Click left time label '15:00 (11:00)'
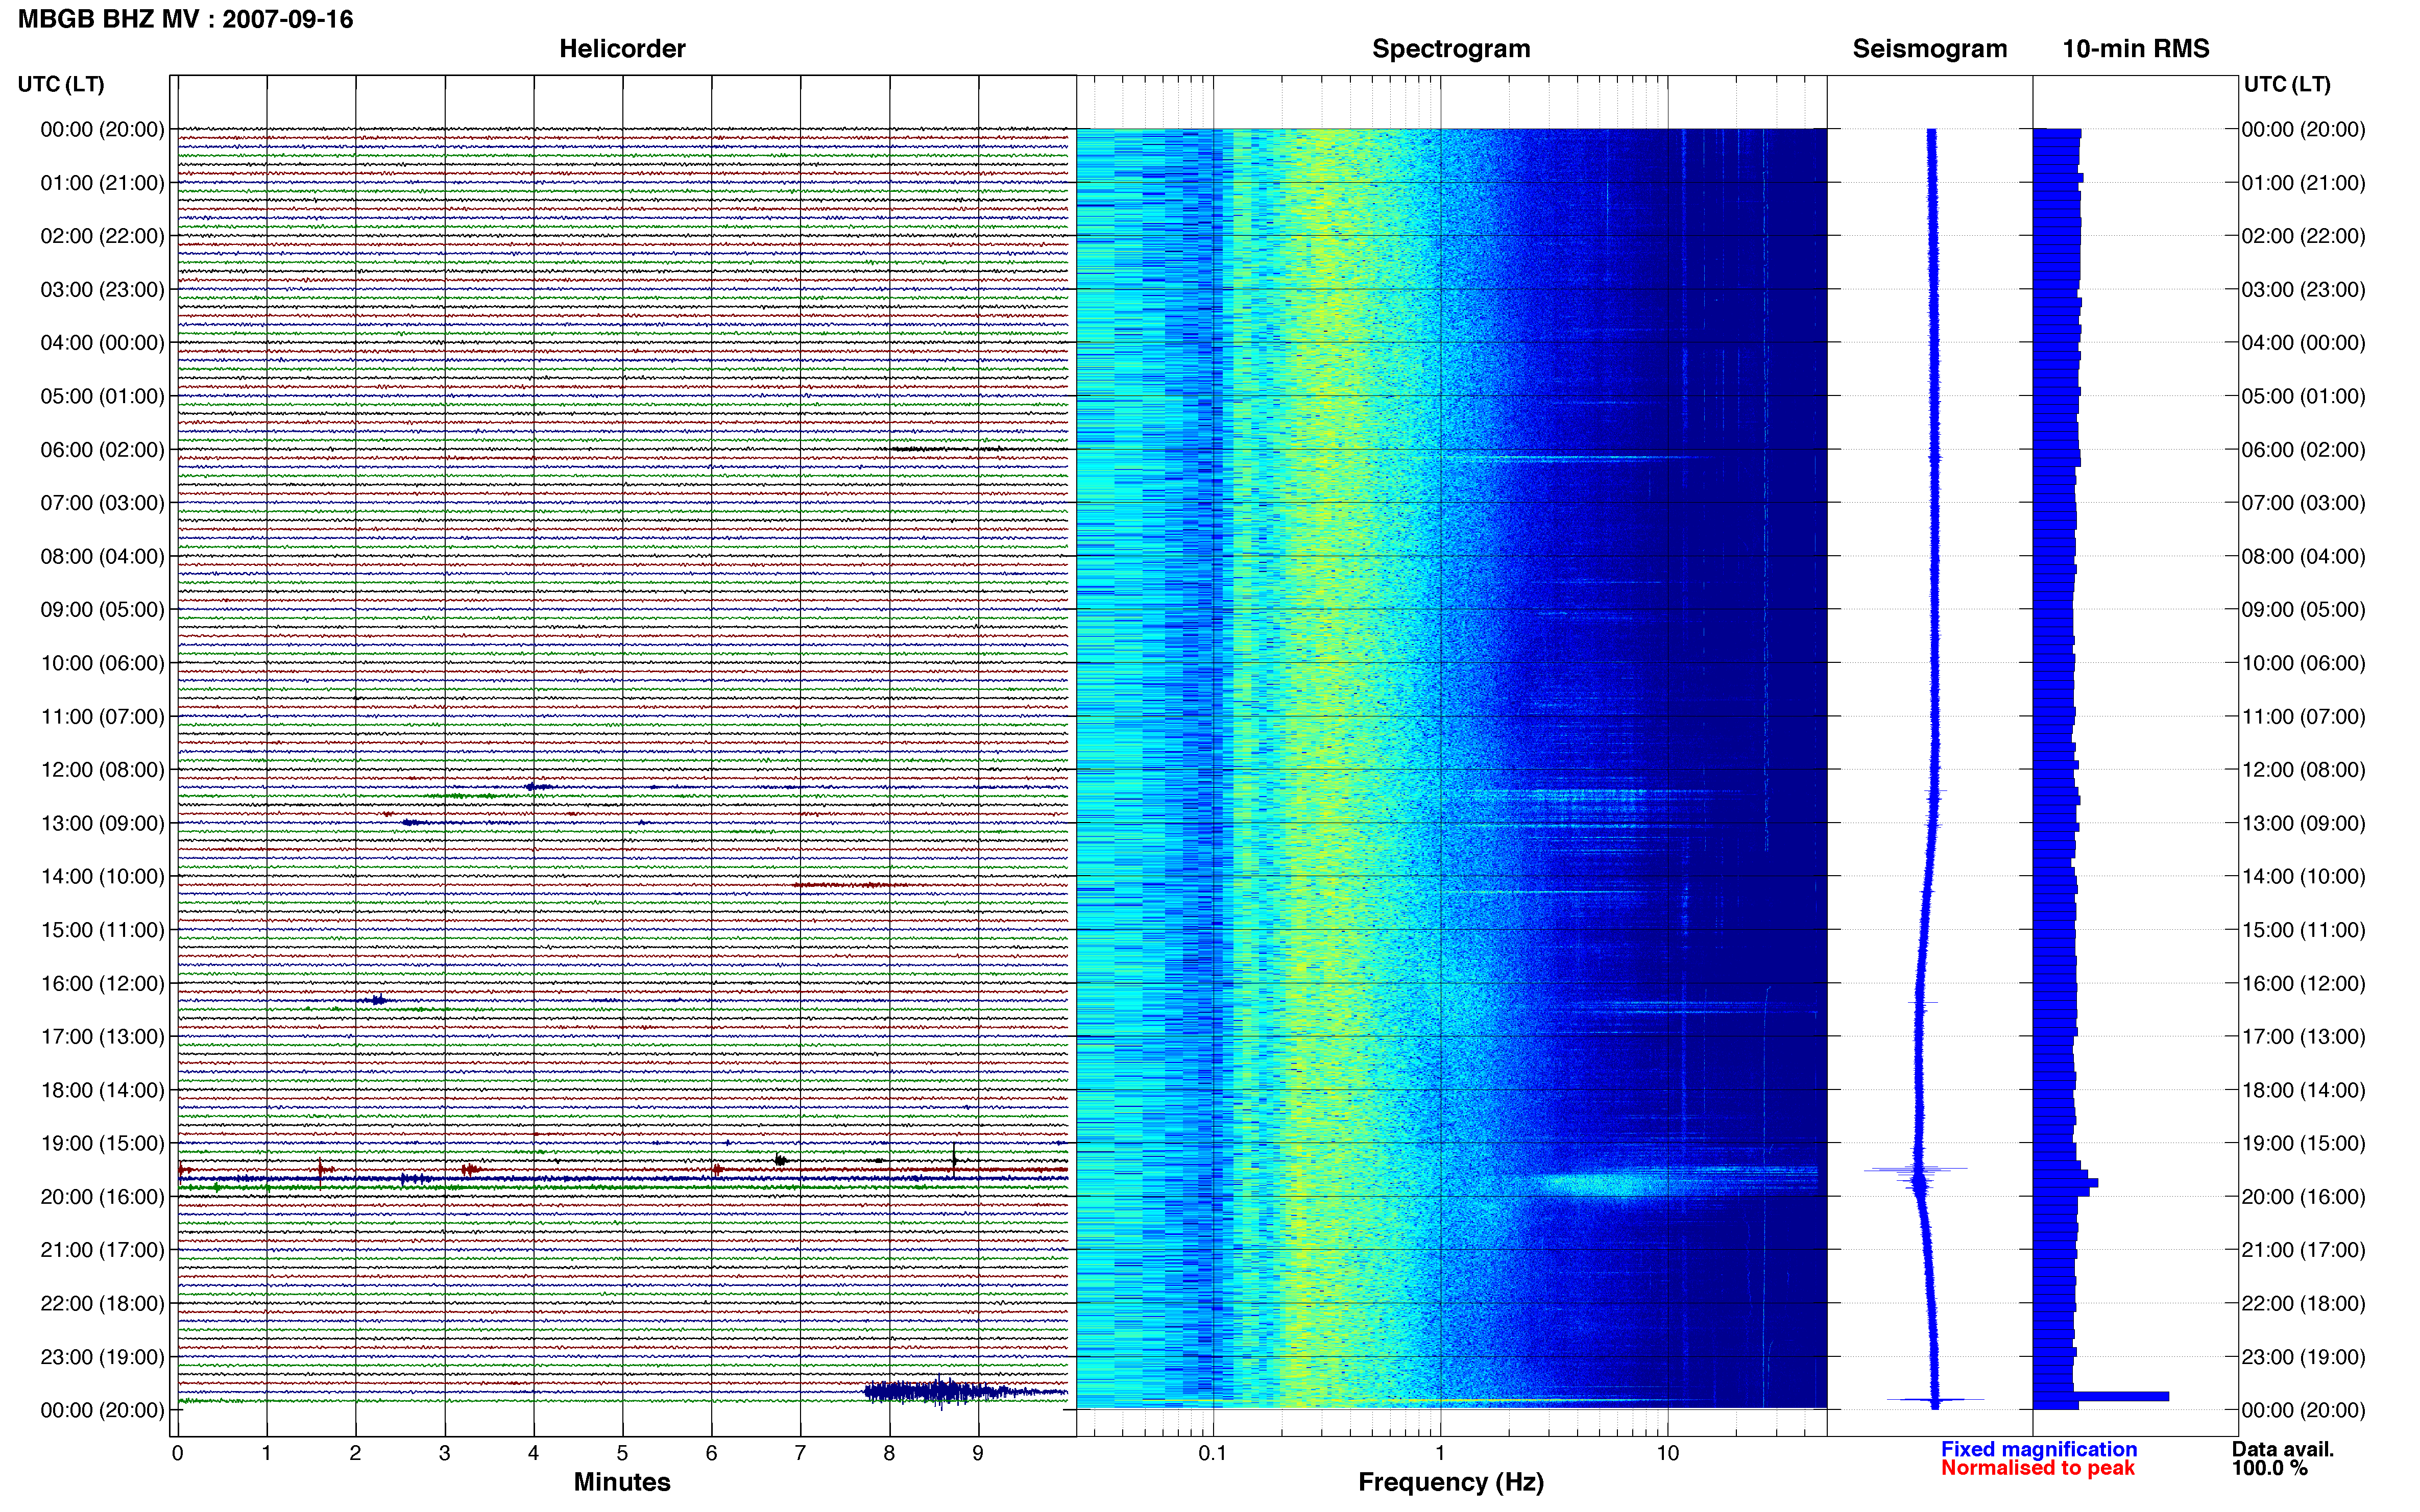Screen dimensions: 2420x1512 tap(102, 930)
